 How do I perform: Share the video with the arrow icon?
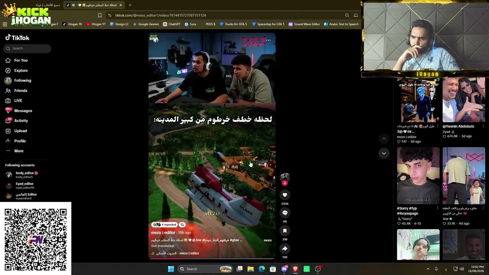285,249
